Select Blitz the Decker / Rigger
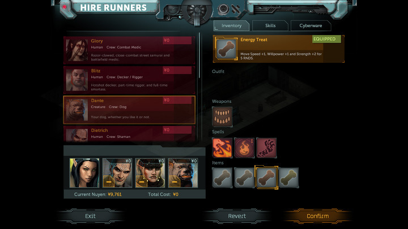This screenshot has width=408, height=229. (129, 80)
